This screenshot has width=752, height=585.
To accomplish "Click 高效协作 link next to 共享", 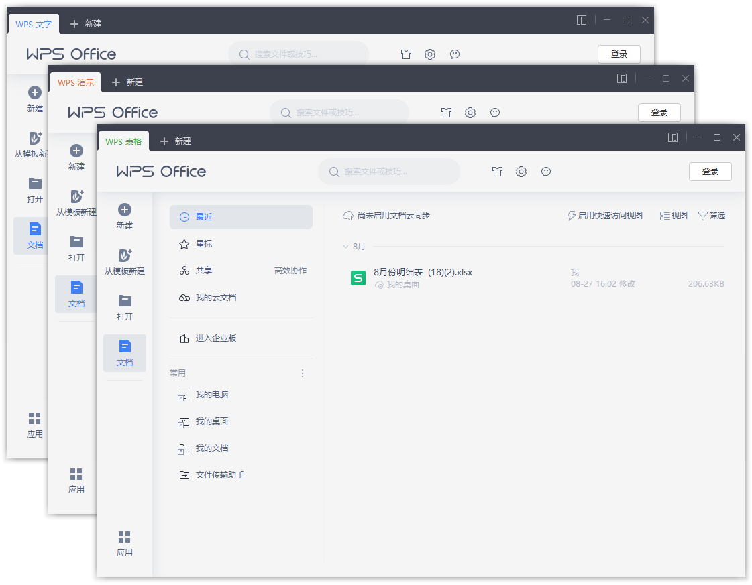I will pyautogui.click(x=290, y=271).
